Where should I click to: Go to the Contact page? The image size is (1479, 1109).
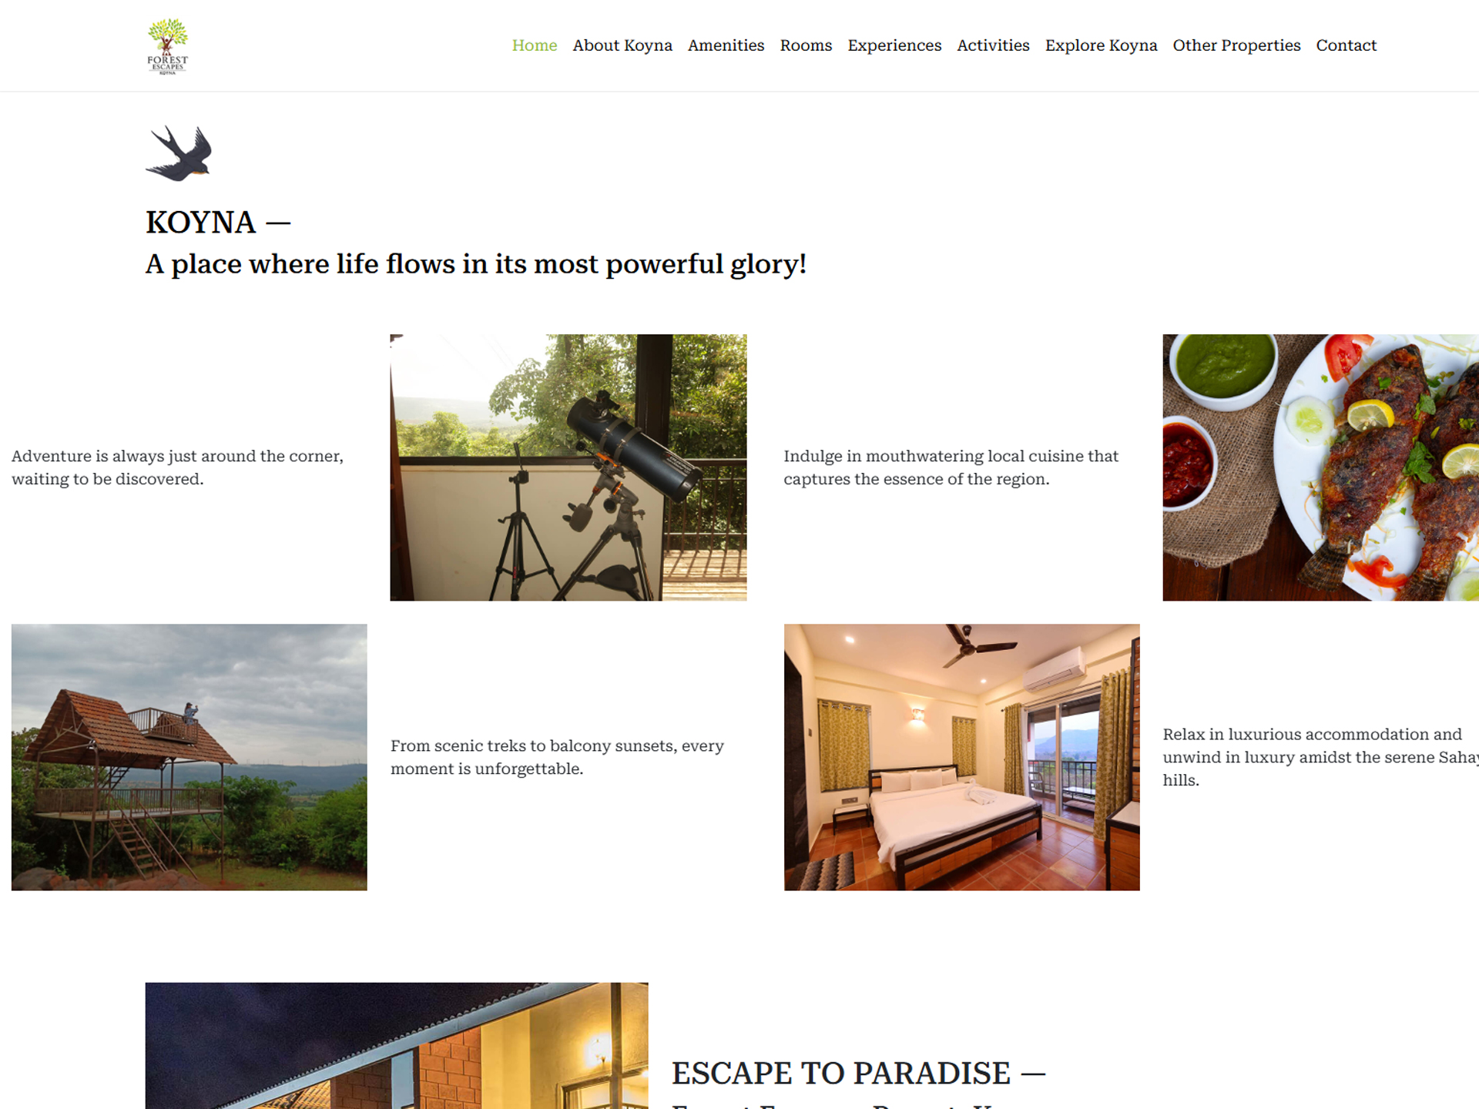point(1346,45)
